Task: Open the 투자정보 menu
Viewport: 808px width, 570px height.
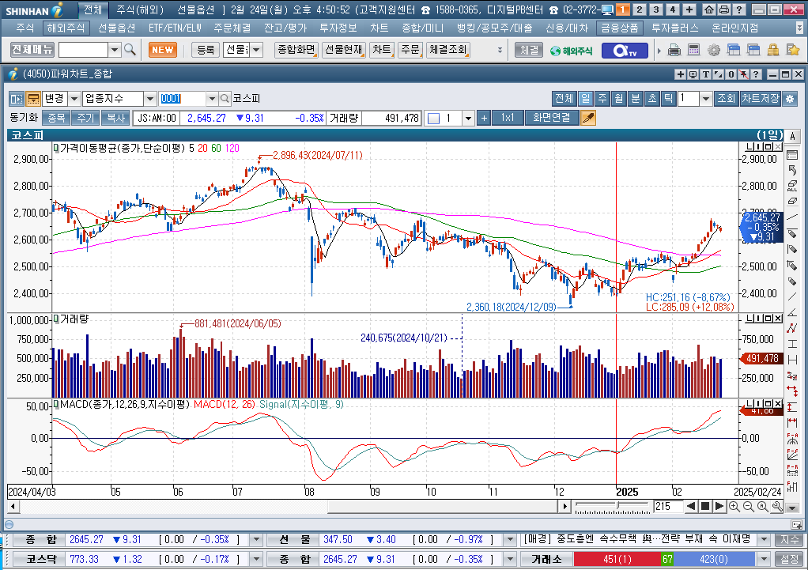Action: coord(338,28)
